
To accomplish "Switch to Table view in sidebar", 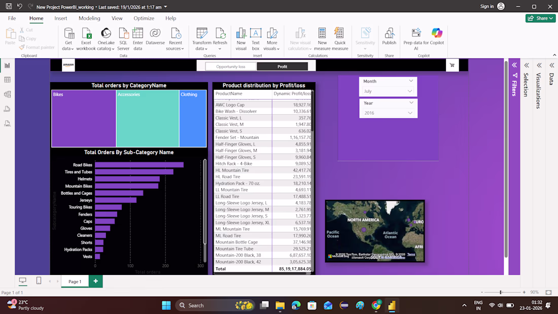I will tap(7, 80).
